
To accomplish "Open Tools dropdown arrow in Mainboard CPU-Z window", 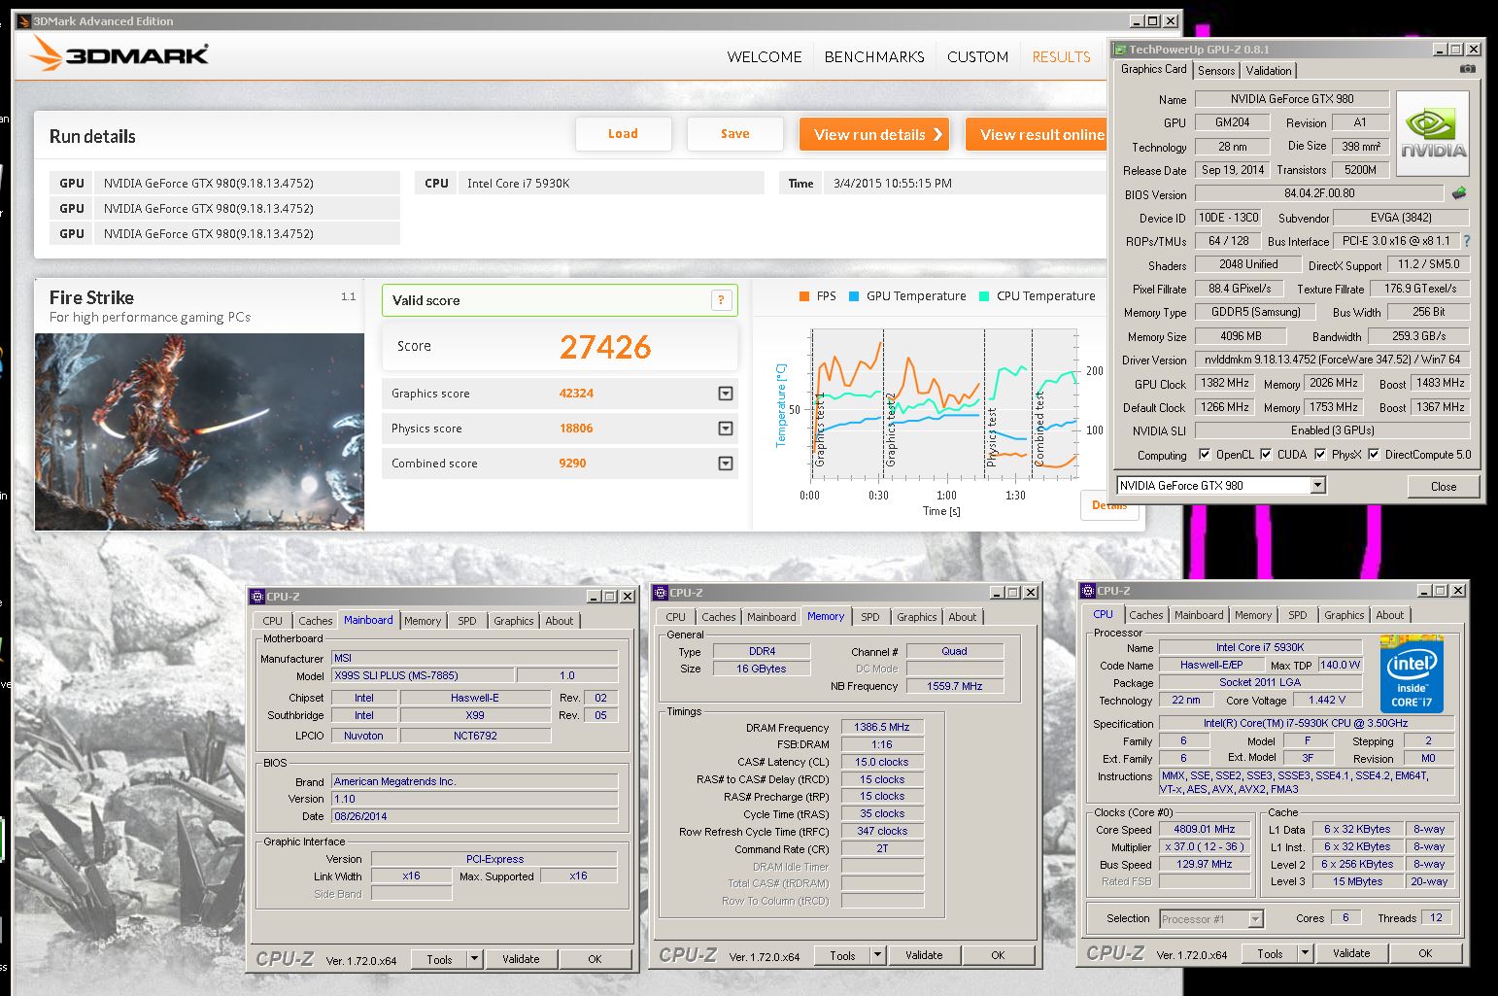I will tap(474, 959).
